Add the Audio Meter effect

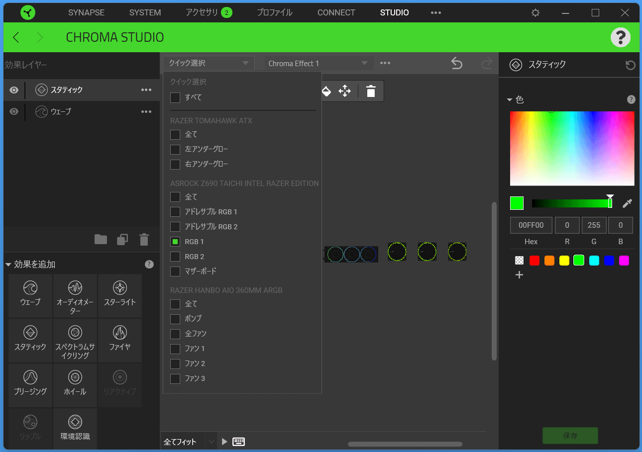[x=75, y=295]
